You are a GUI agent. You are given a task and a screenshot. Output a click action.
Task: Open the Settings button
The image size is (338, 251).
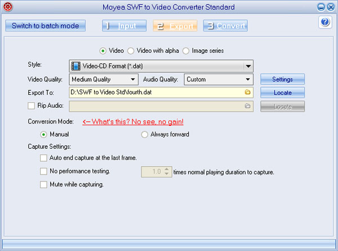pyautogui.click(x=282, y=79)
